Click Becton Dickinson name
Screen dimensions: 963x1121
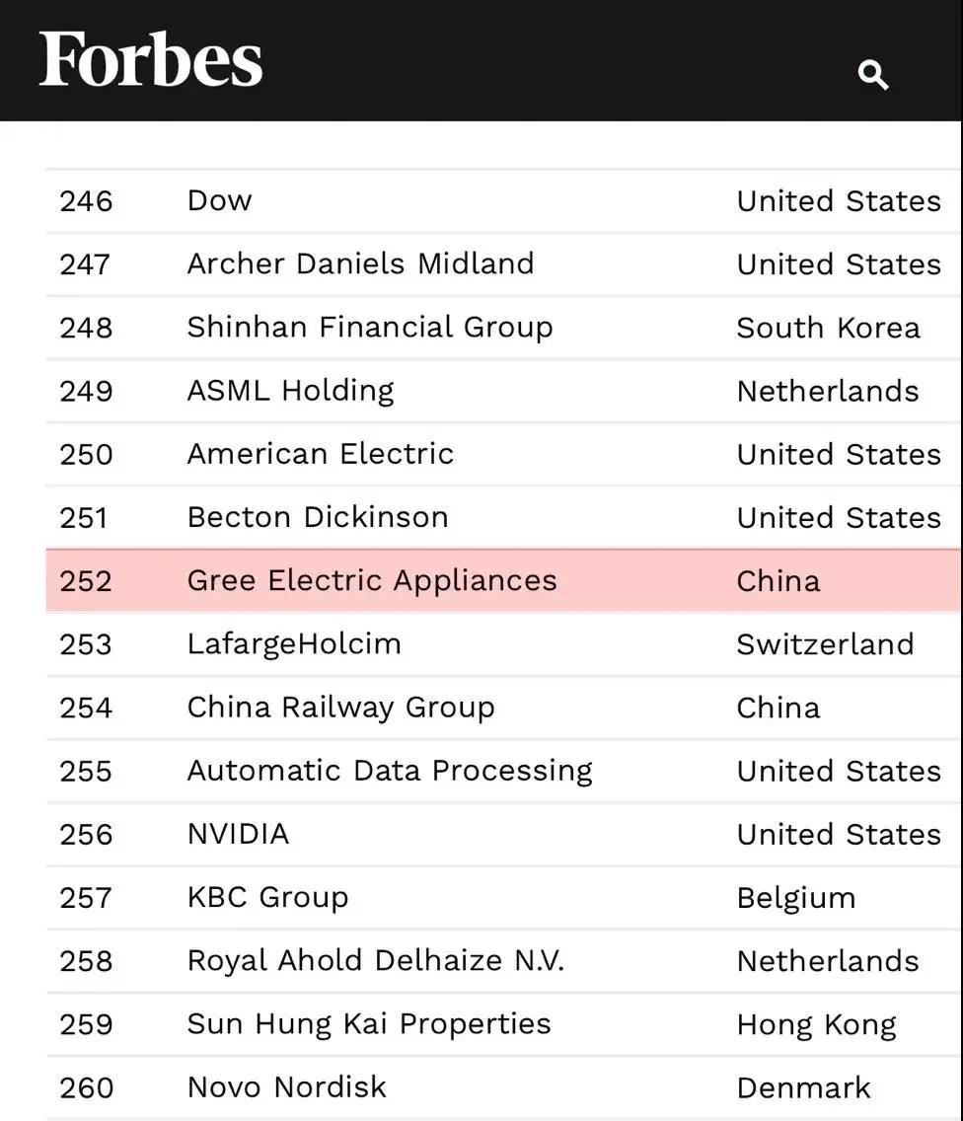coord(317,517)
